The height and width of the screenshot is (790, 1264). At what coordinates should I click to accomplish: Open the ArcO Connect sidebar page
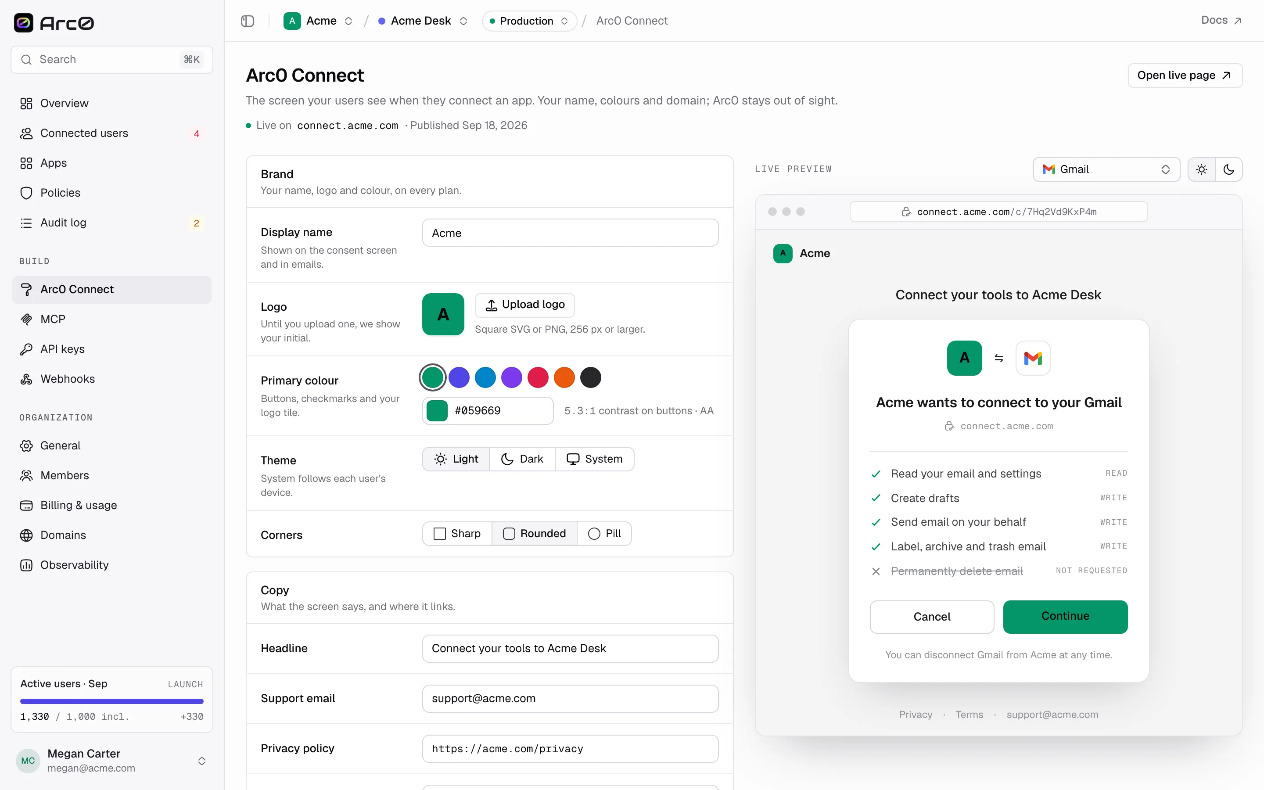point(112,290)
